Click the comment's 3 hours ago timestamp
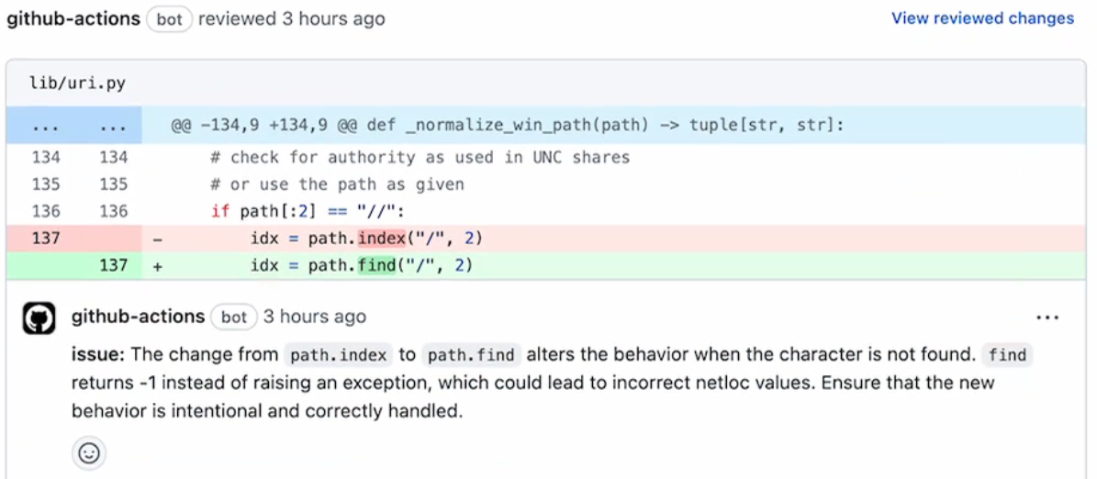This screenshot has width=1097, height=479. pos(315,317)
